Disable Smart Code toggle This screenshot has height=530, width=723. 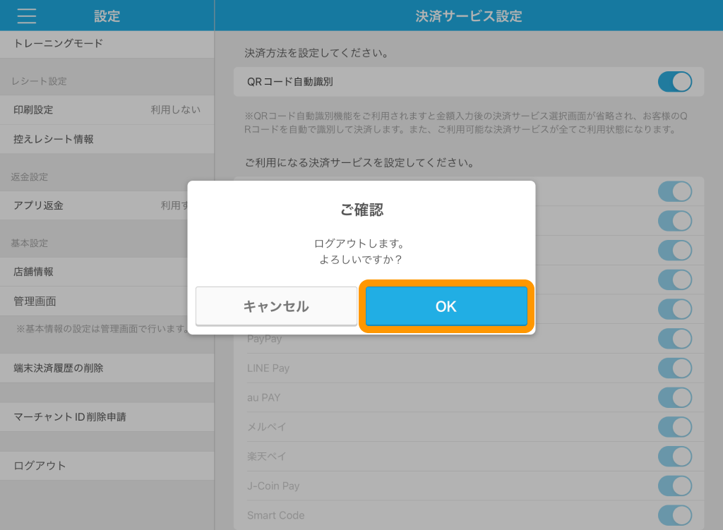pos(674,515)
